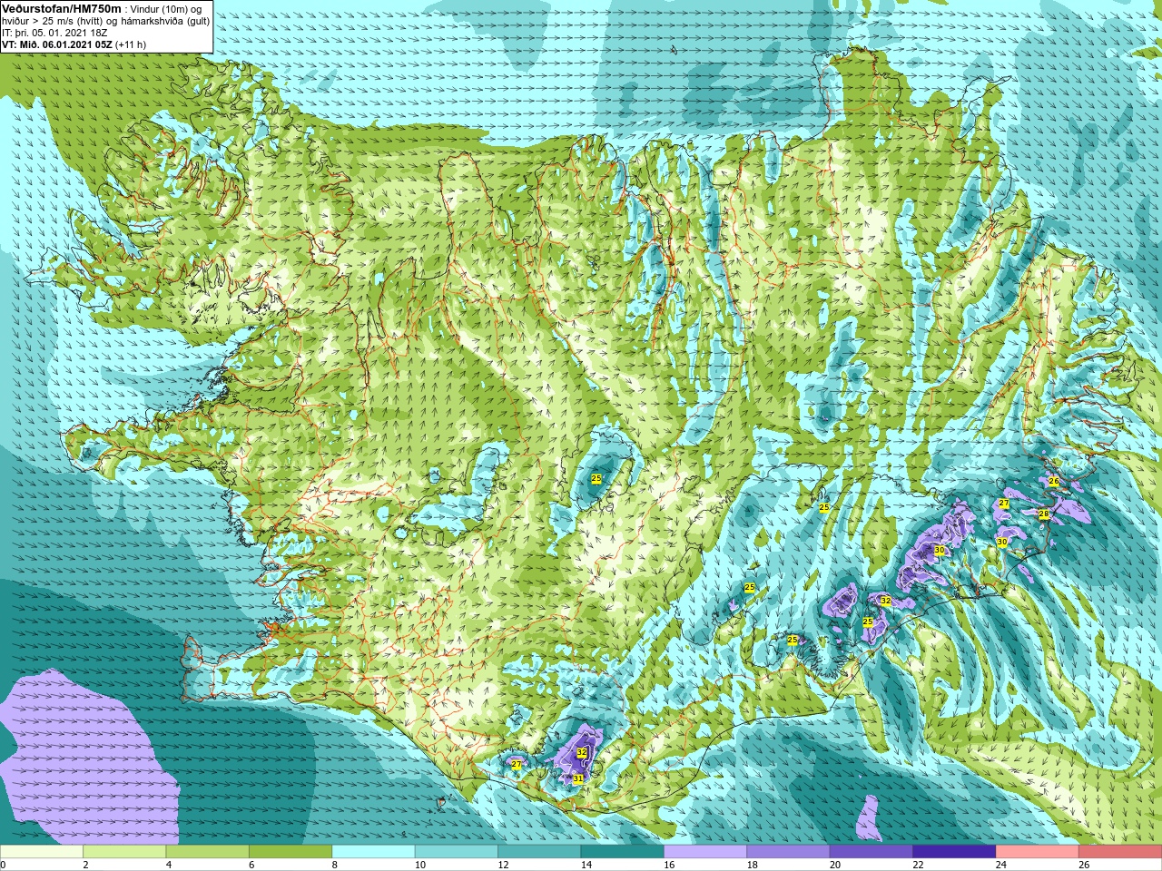Select the 'hviður > 25 m/s (hvítt)' caption line
This screenshot has height=871, width=1162.
click(x=105, y=20)
